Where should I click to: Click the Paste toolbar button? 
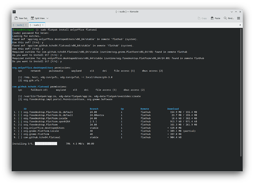[215, 18]
